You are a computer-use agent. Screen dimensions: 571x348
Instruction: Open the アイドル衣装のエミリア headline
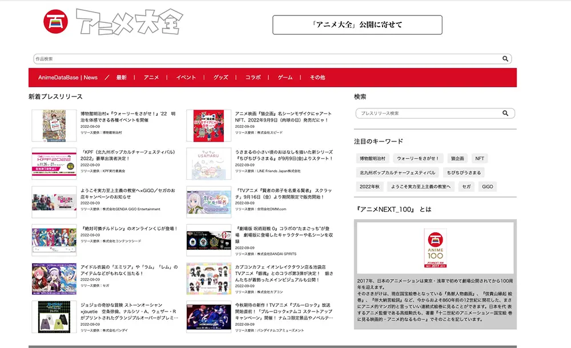pyautogui.click(x=129, y=270)
